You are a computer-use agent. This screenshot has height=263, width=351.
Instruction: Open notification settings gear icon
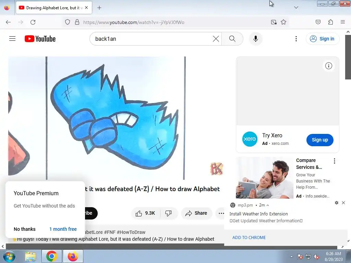(x=337, y=203)
